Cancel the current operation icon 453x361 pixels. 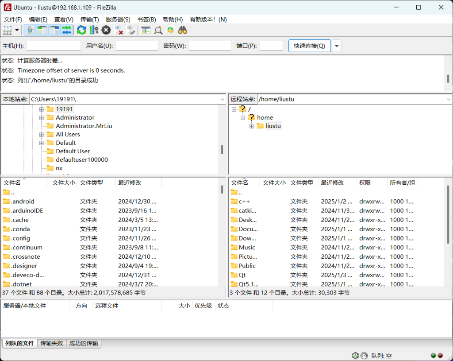click(x=106, y=30)
